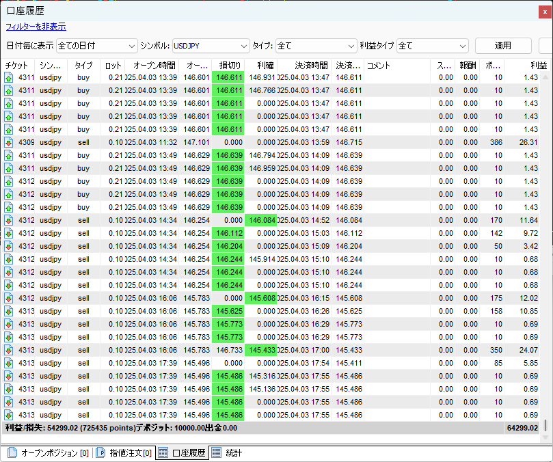This screenshot has height=462, width=553.
Task: Click the 適用 button
Action: 503,46
